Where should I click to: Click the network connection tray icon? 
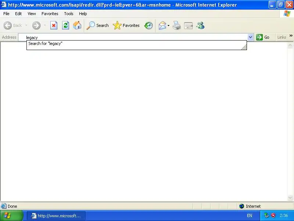266,215
